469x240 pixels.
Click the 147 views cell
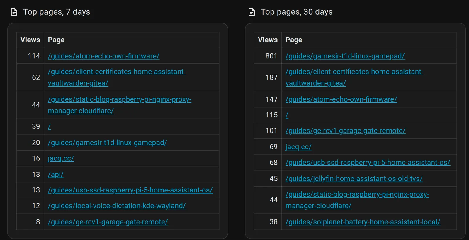pos(268,99)
